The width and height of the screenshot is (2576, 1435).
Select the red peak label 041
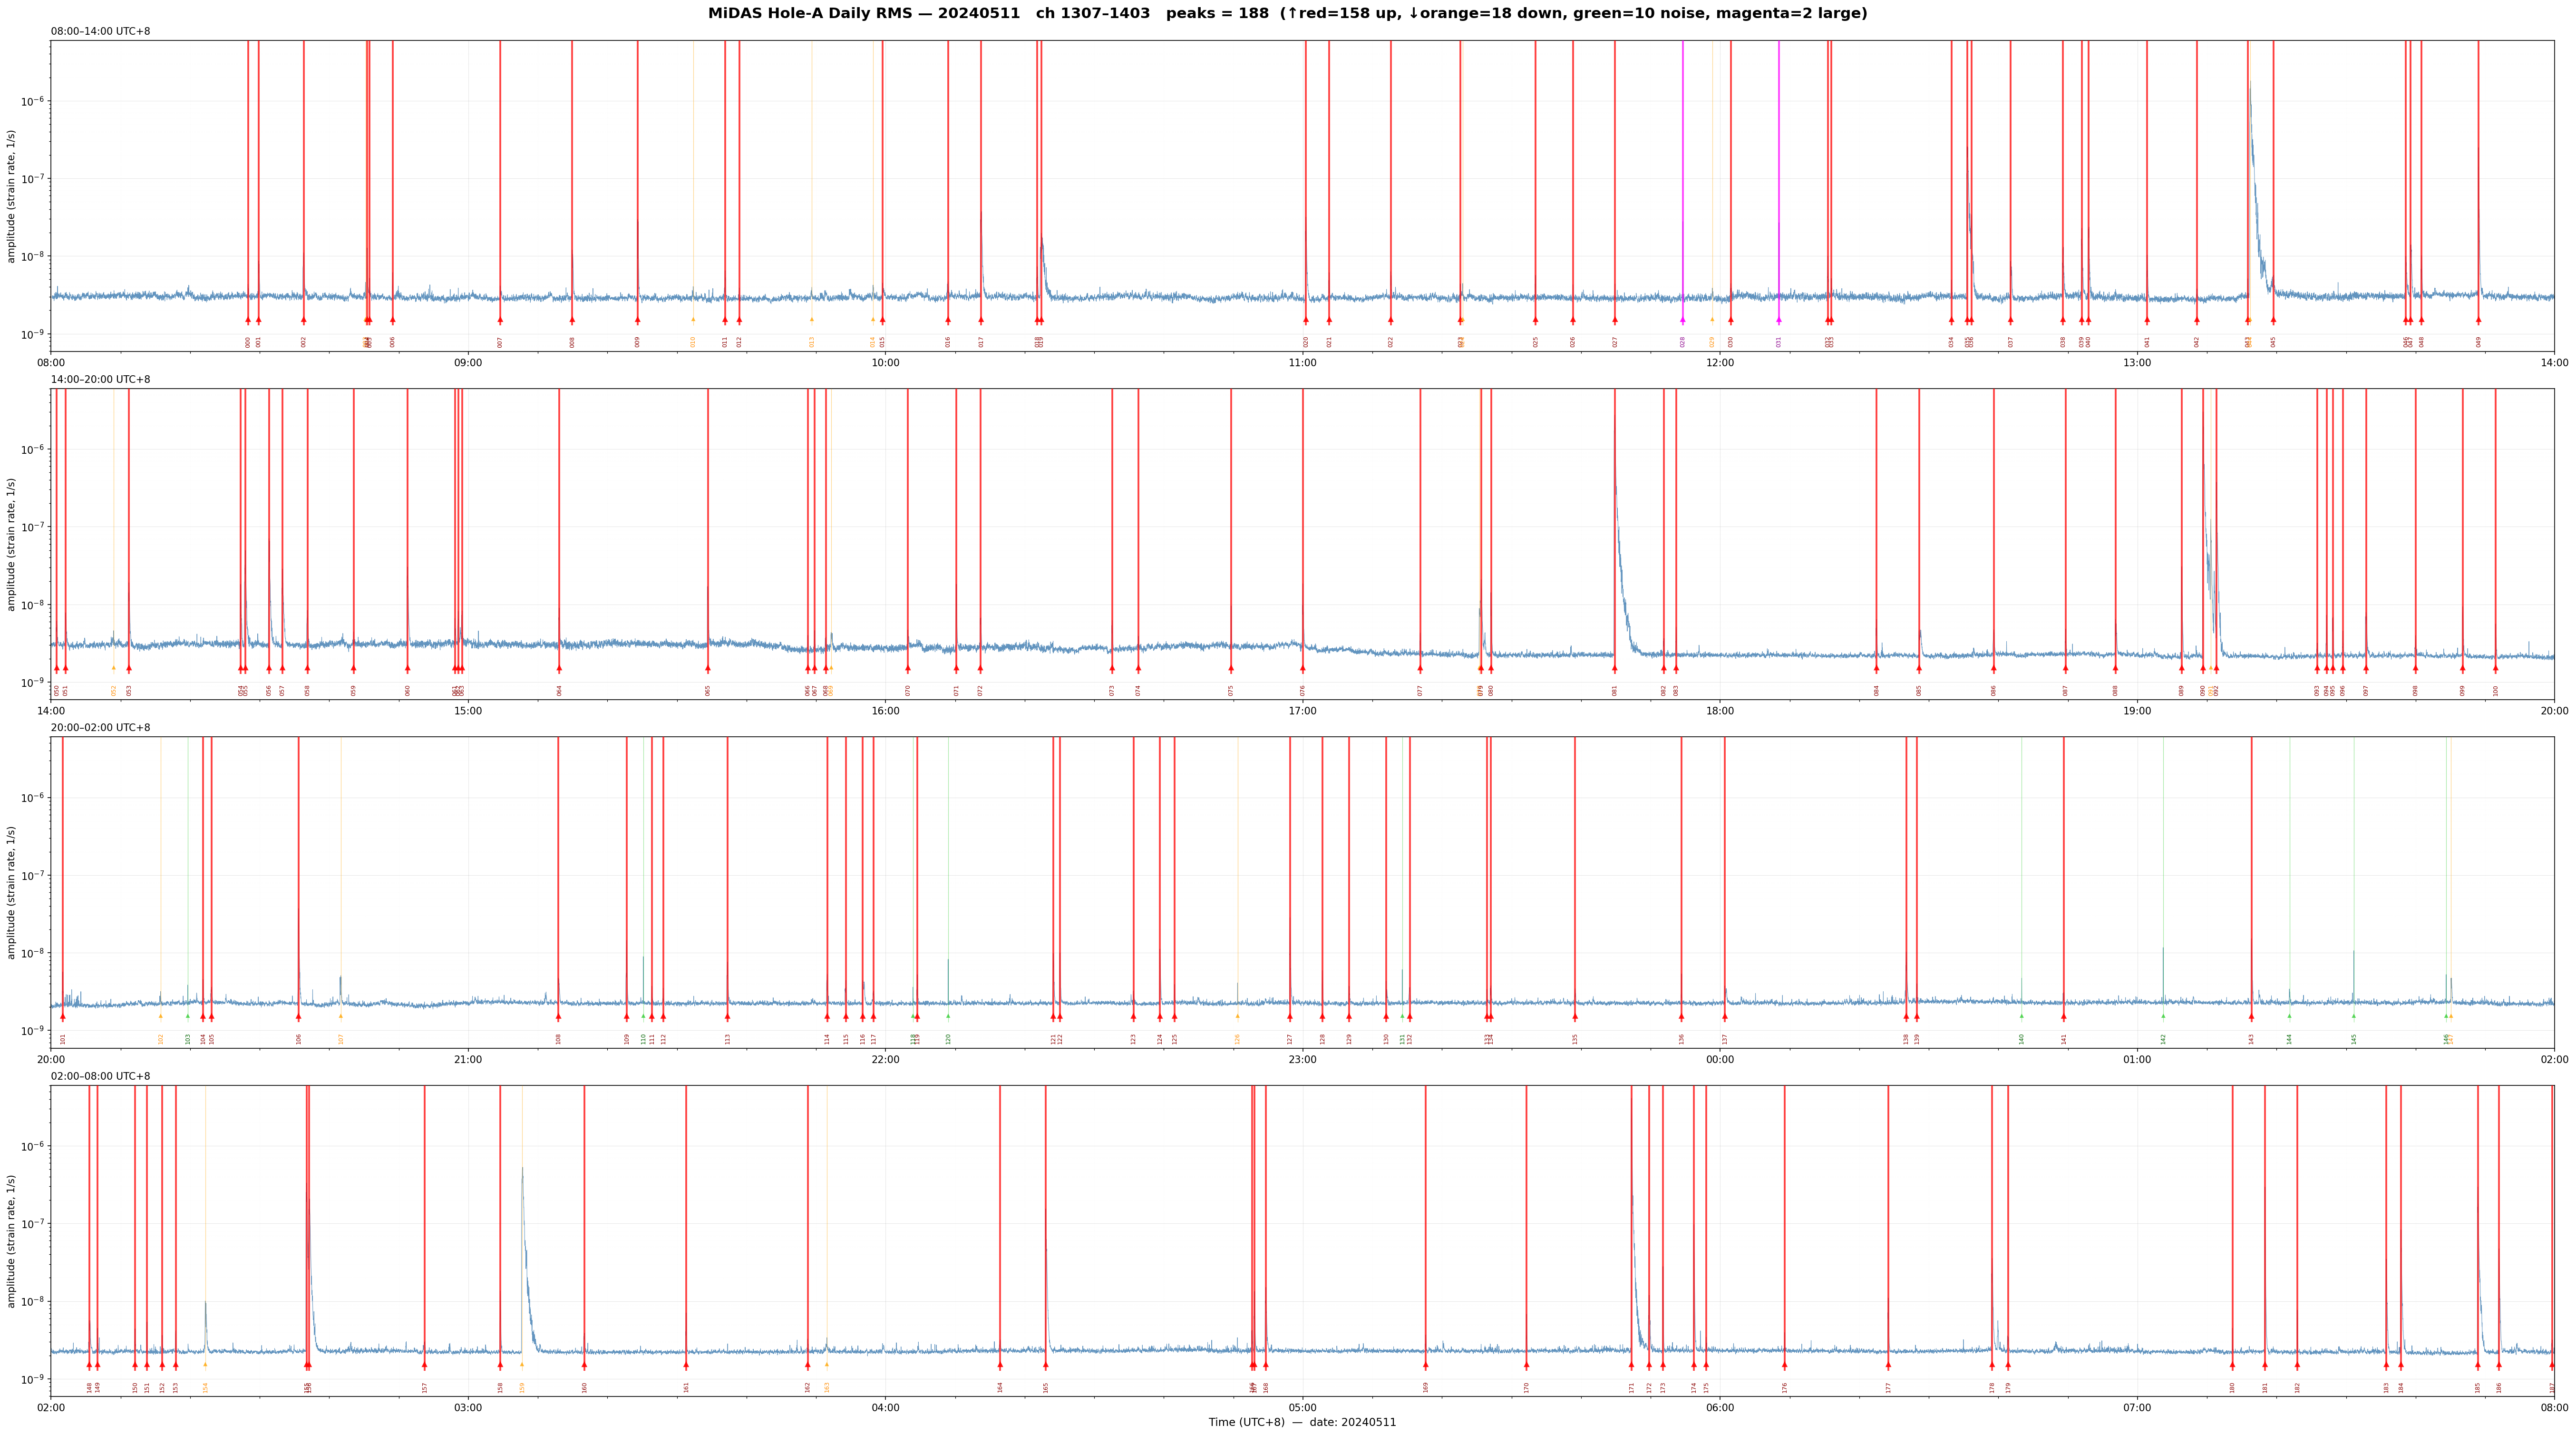2147,342
